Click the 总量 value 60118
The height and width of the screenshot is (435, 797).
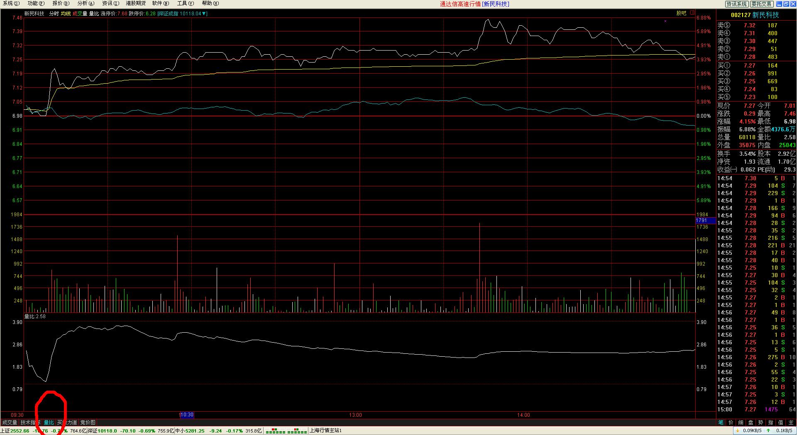click(747, 137)
